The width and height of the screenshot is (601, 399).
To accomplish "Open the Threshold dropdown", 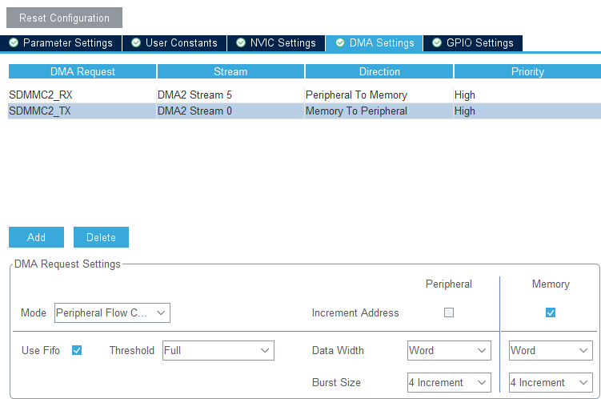I will point(218,350).
